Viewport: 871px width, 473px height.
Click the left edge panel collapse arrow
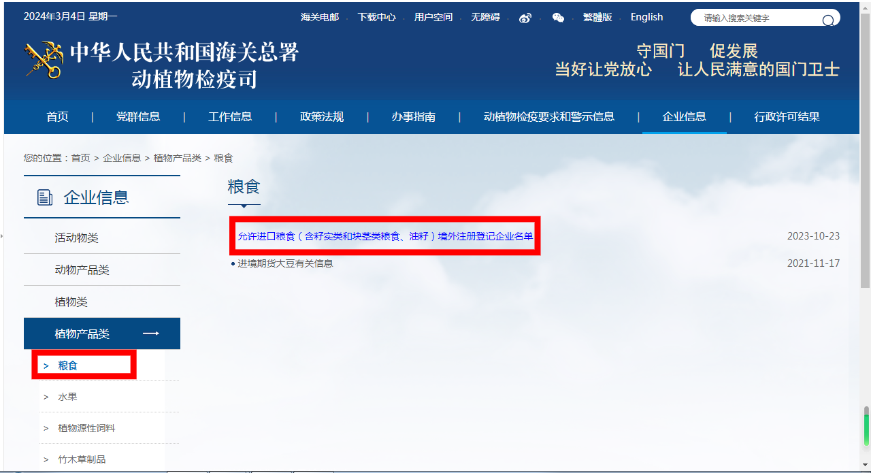[3, 236]
